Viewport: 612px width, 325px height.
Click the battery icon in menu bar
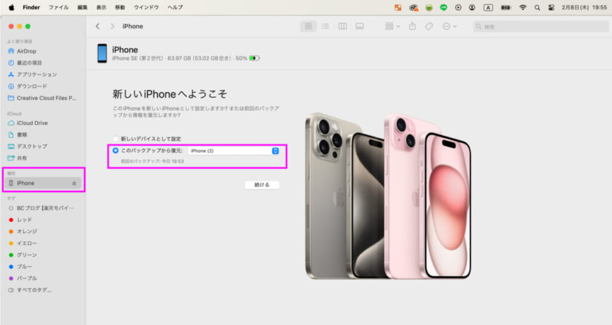(x=506, y=7)
